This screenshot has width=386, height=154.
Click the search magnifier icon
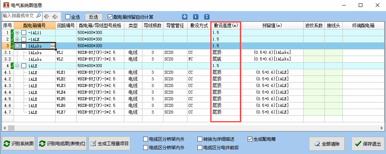point(39,16)
